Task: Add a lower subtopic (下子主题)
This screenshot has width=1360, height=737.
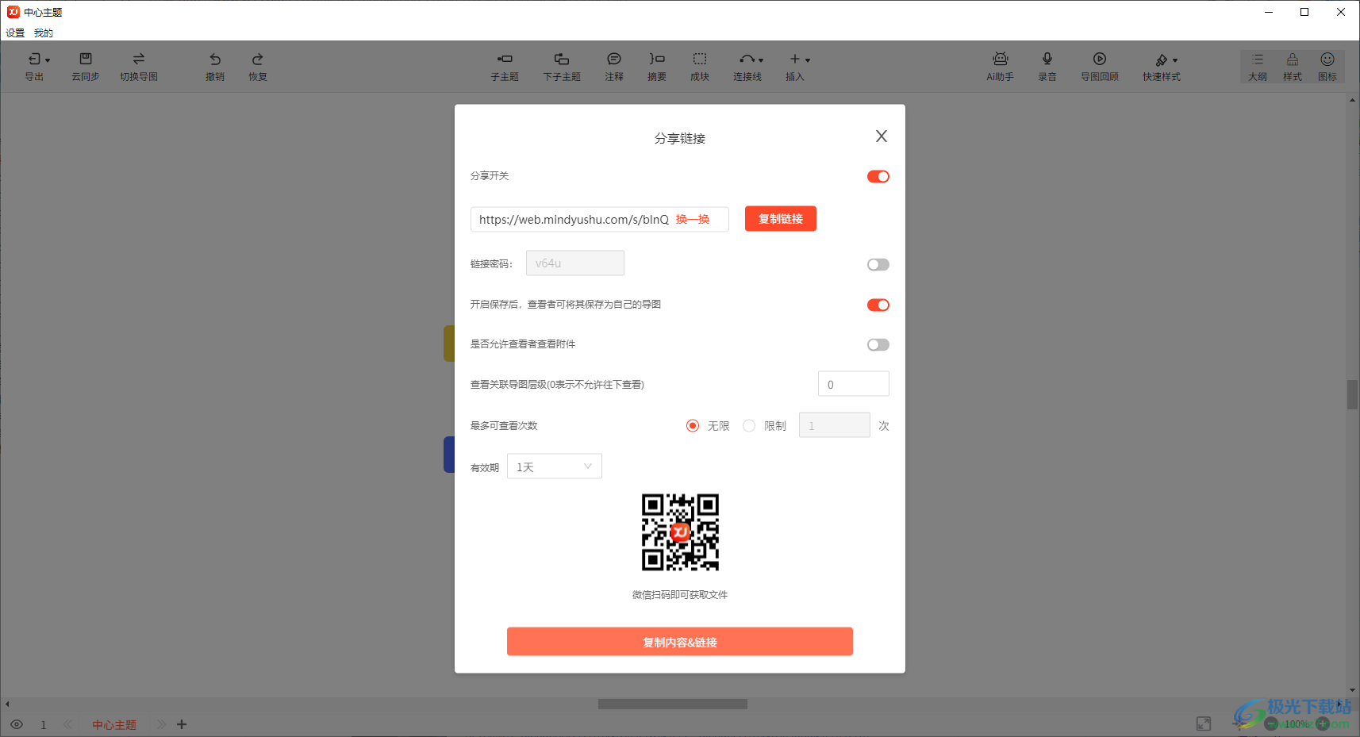Action: [562, 67]
